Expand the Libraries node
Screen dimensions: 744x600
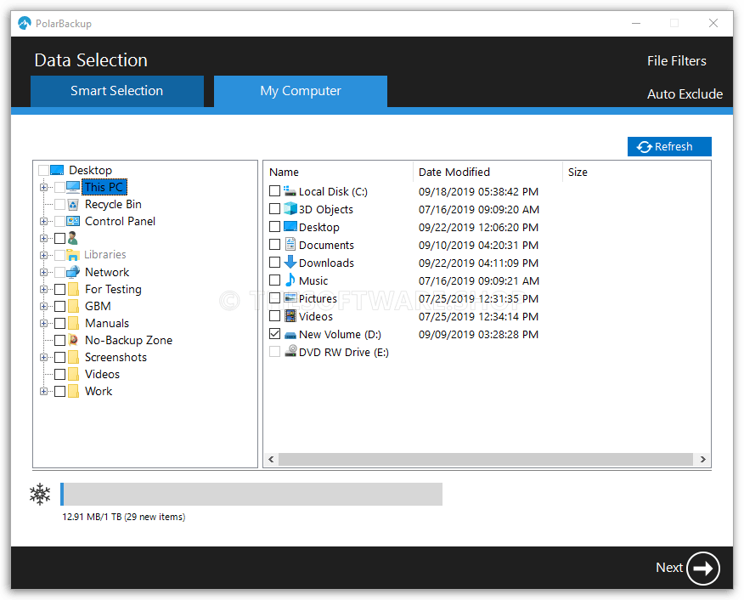click(43, 254)
